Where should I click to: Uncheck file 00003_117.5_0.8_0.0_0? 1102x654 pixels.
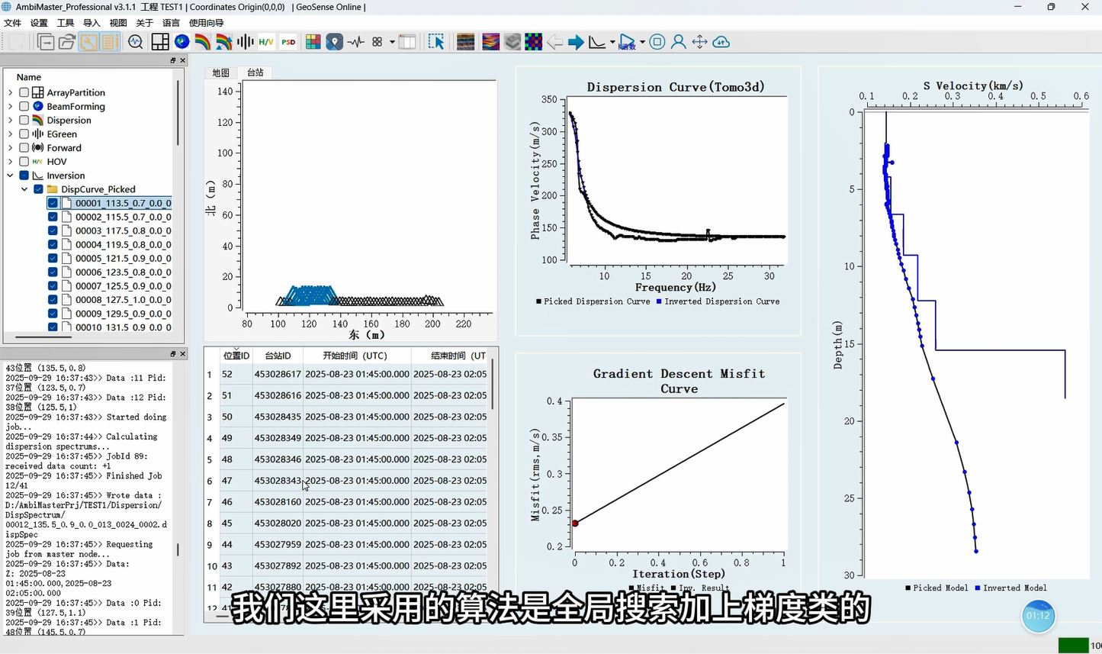coord(51,230)
